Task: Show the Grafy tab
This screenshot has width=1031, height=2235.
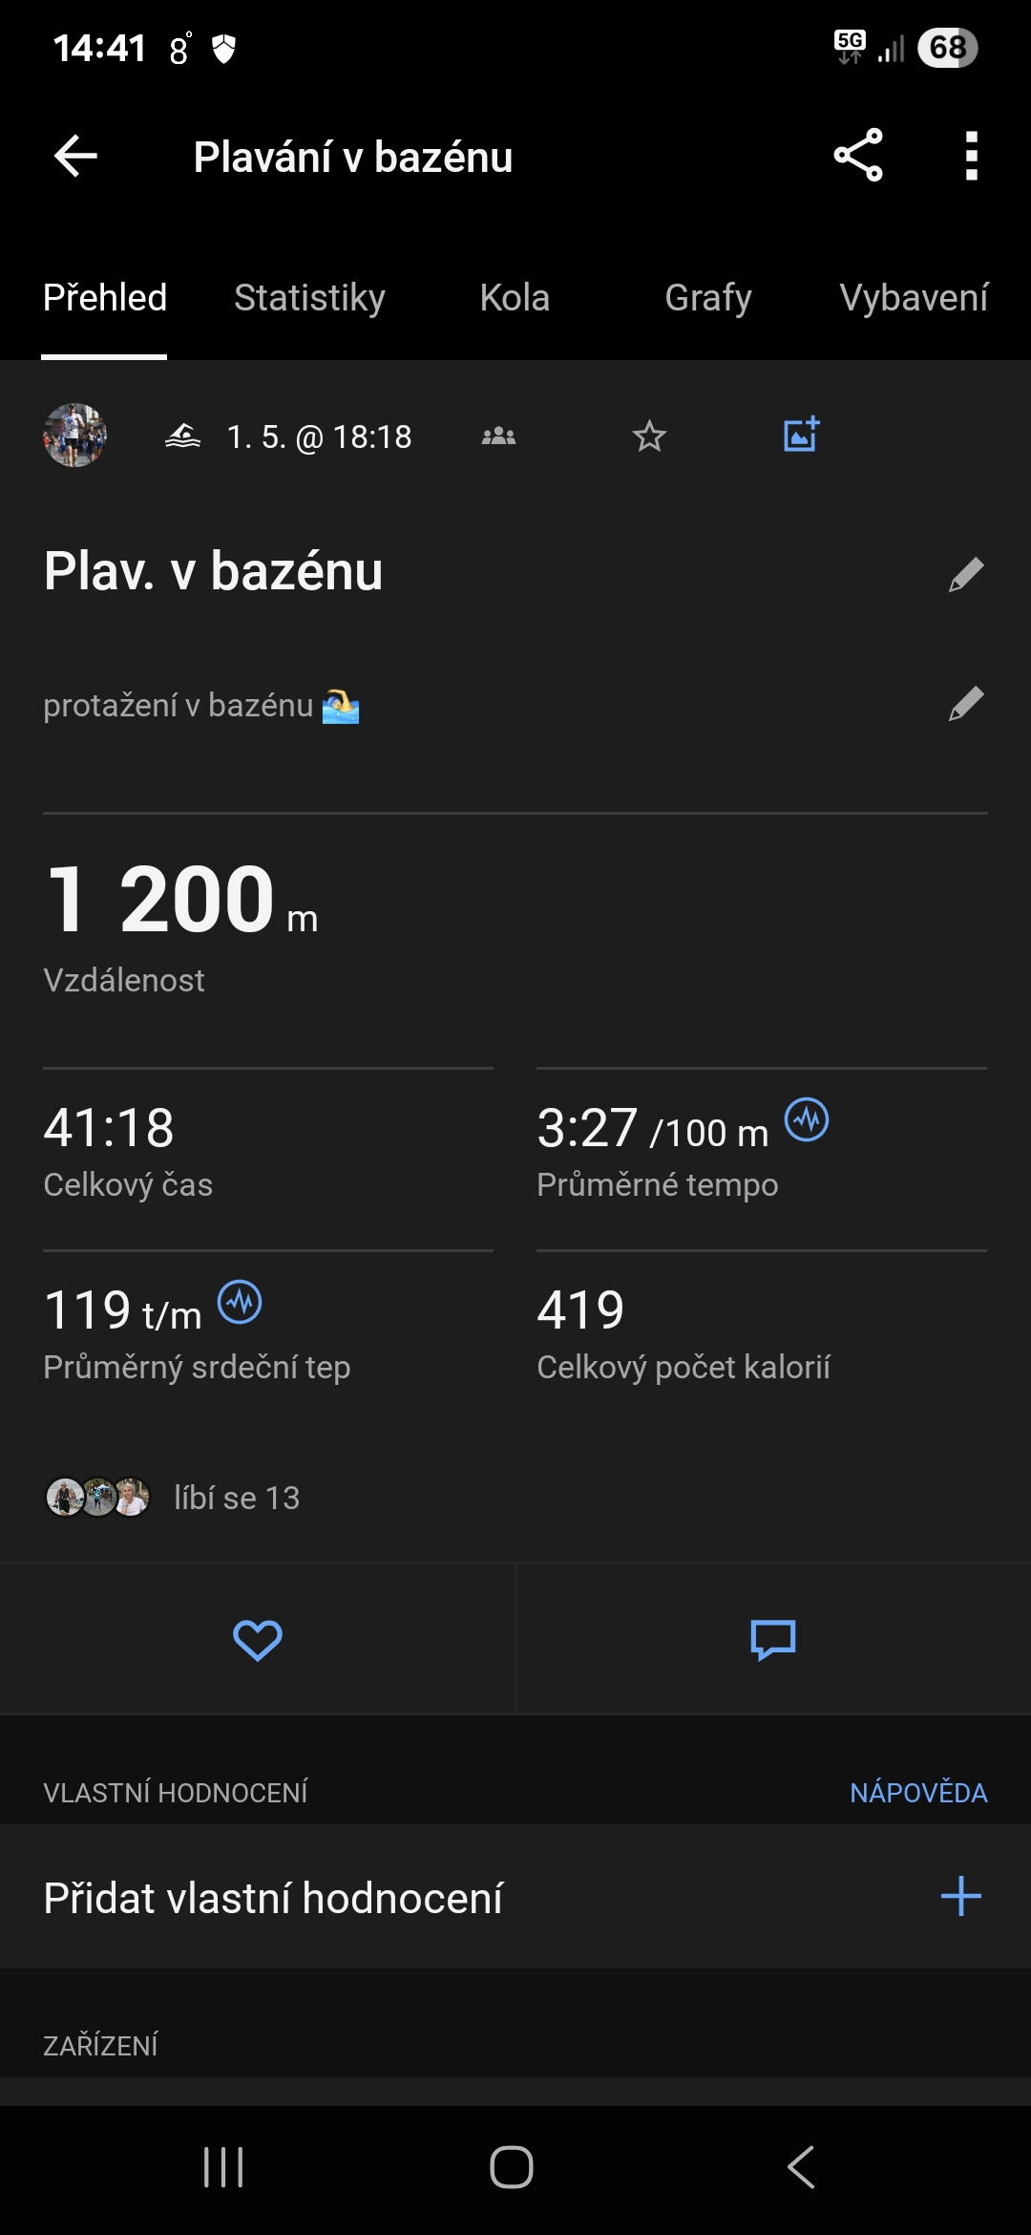Action: pyautogui.click(x=707, y=298)
